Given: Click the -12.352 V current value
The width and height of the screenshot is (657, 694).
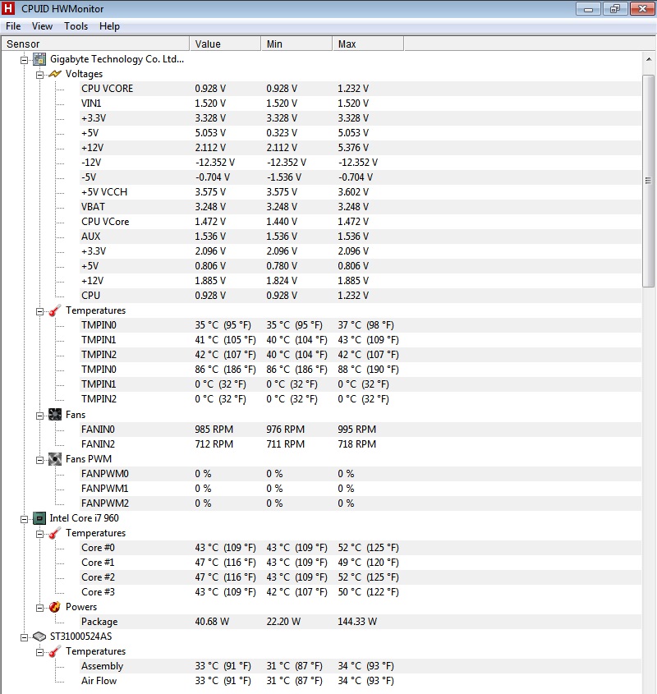Looking at the screenshot, I should [215, 163].
